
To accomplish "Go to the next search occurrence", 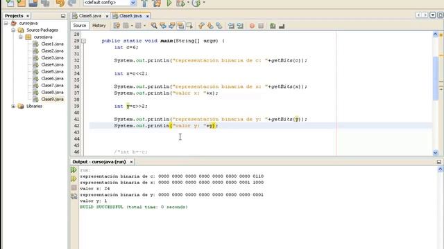I will tap(171, 26).
